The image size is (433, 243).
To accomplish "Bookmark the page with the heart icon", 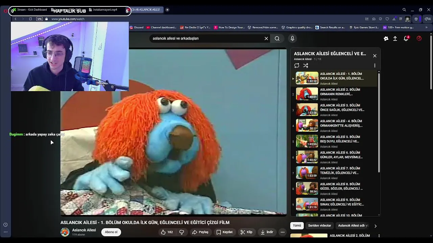I will click(x=387, y=19).
